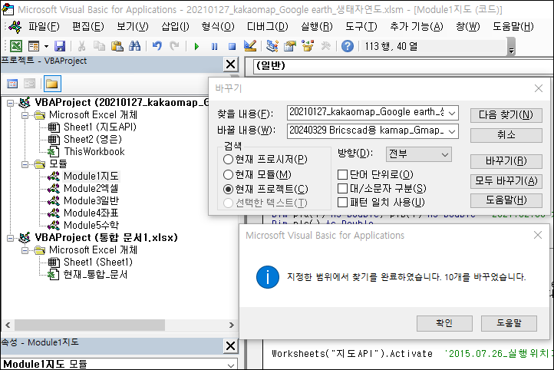Click 취소 button in 바꾸기 dialog

pos(506,135)
